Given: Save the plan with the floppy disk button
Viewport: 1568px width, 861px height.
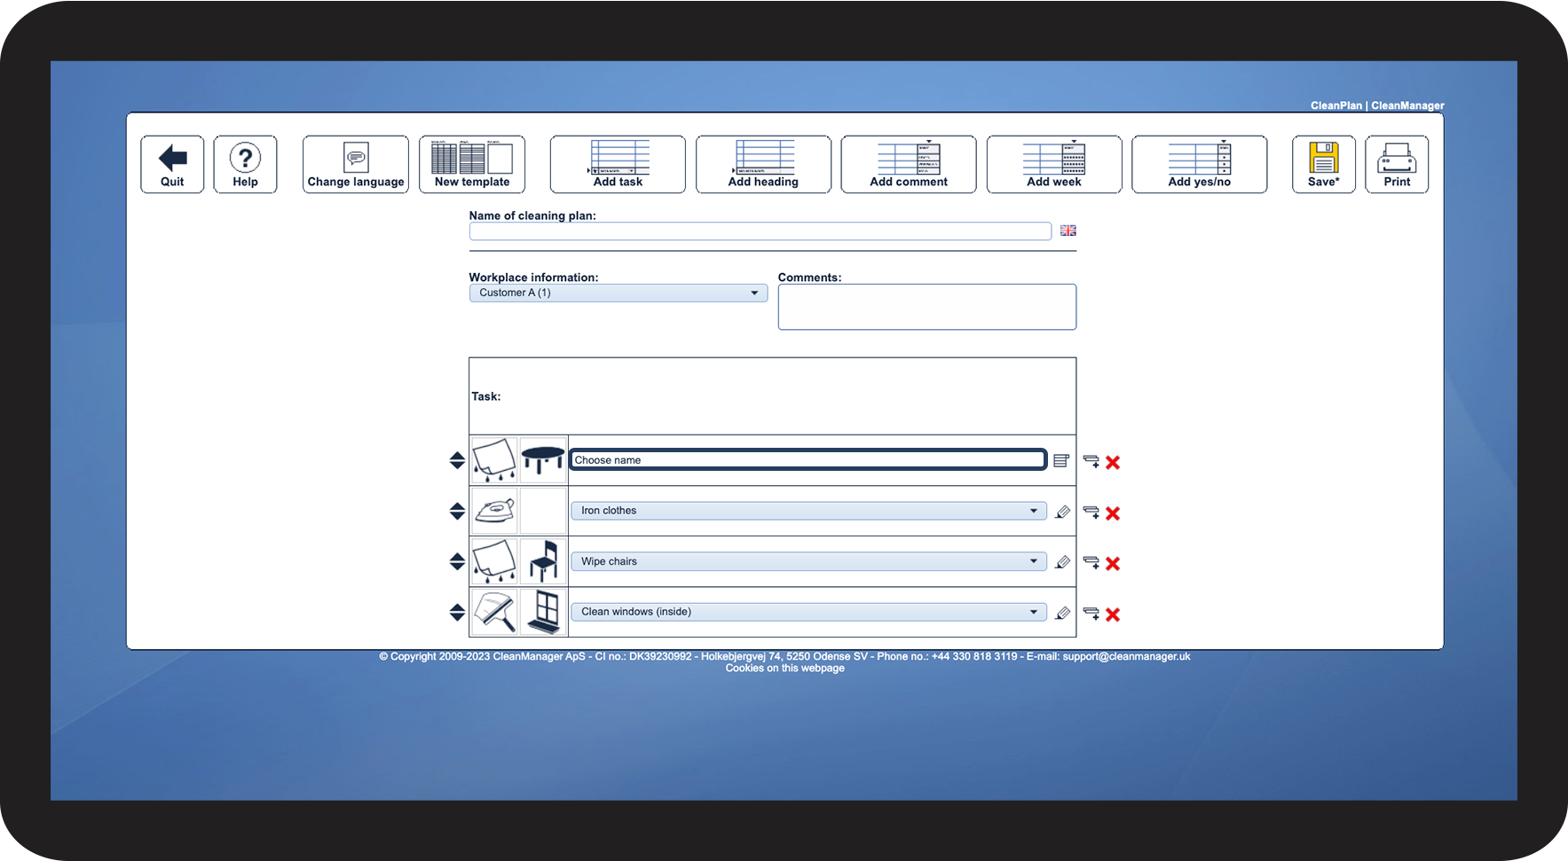Looking at the screenshot, I should pos(1324,164).
